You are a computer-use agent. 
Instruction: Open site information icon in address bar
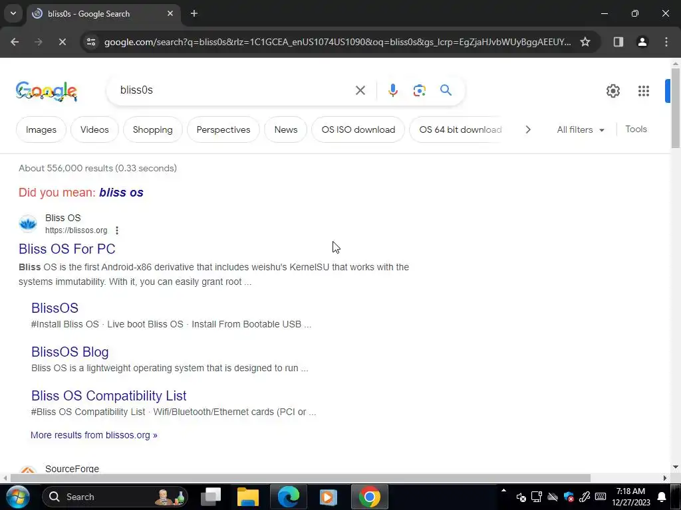tap(91, 42)
